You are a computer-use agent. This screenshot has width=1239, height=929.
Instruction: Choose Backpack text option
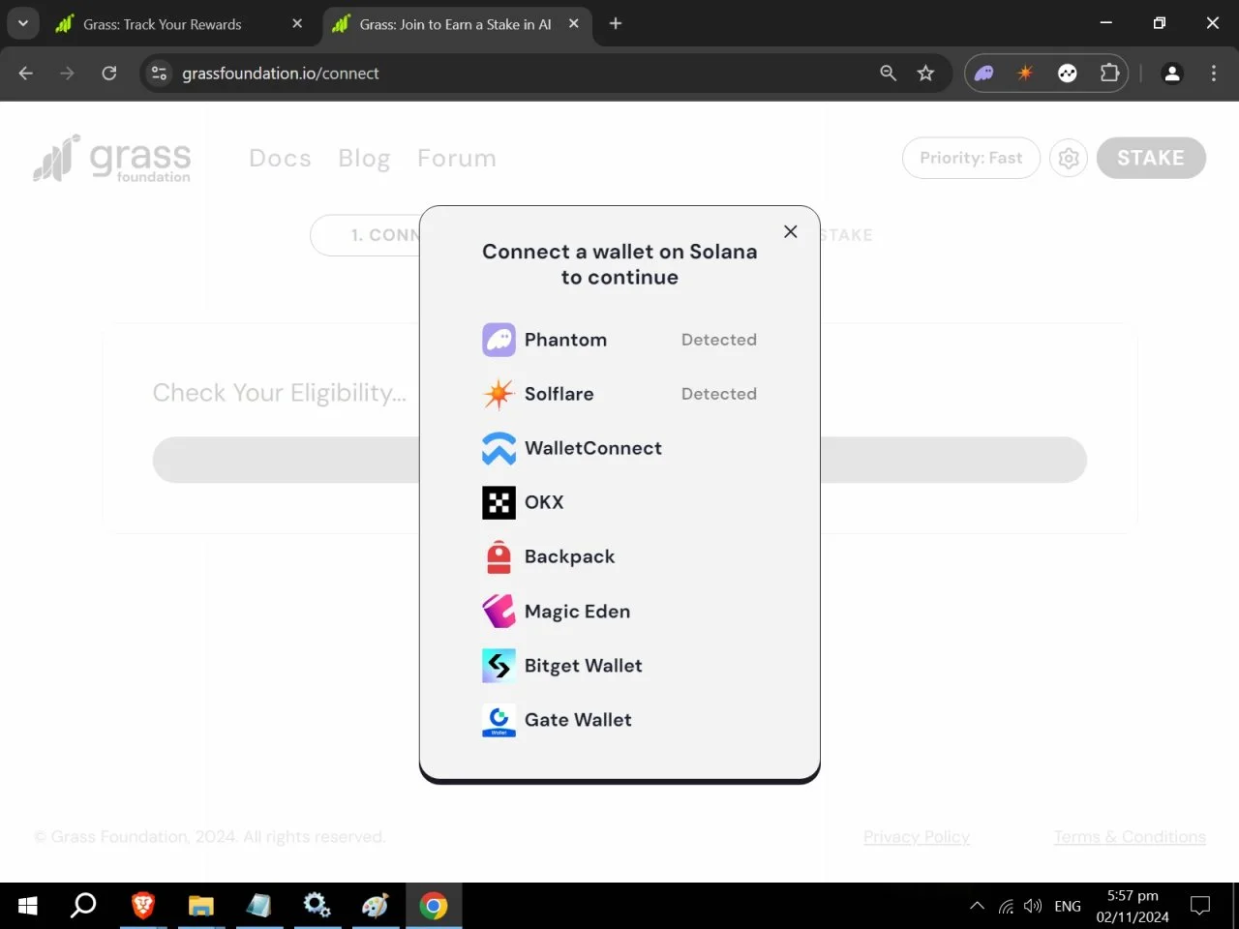tap(569, 556)
